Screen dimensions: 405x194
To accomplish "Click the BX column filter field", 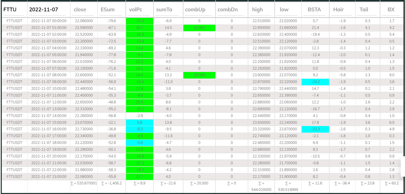I will [x=391, y=10].
